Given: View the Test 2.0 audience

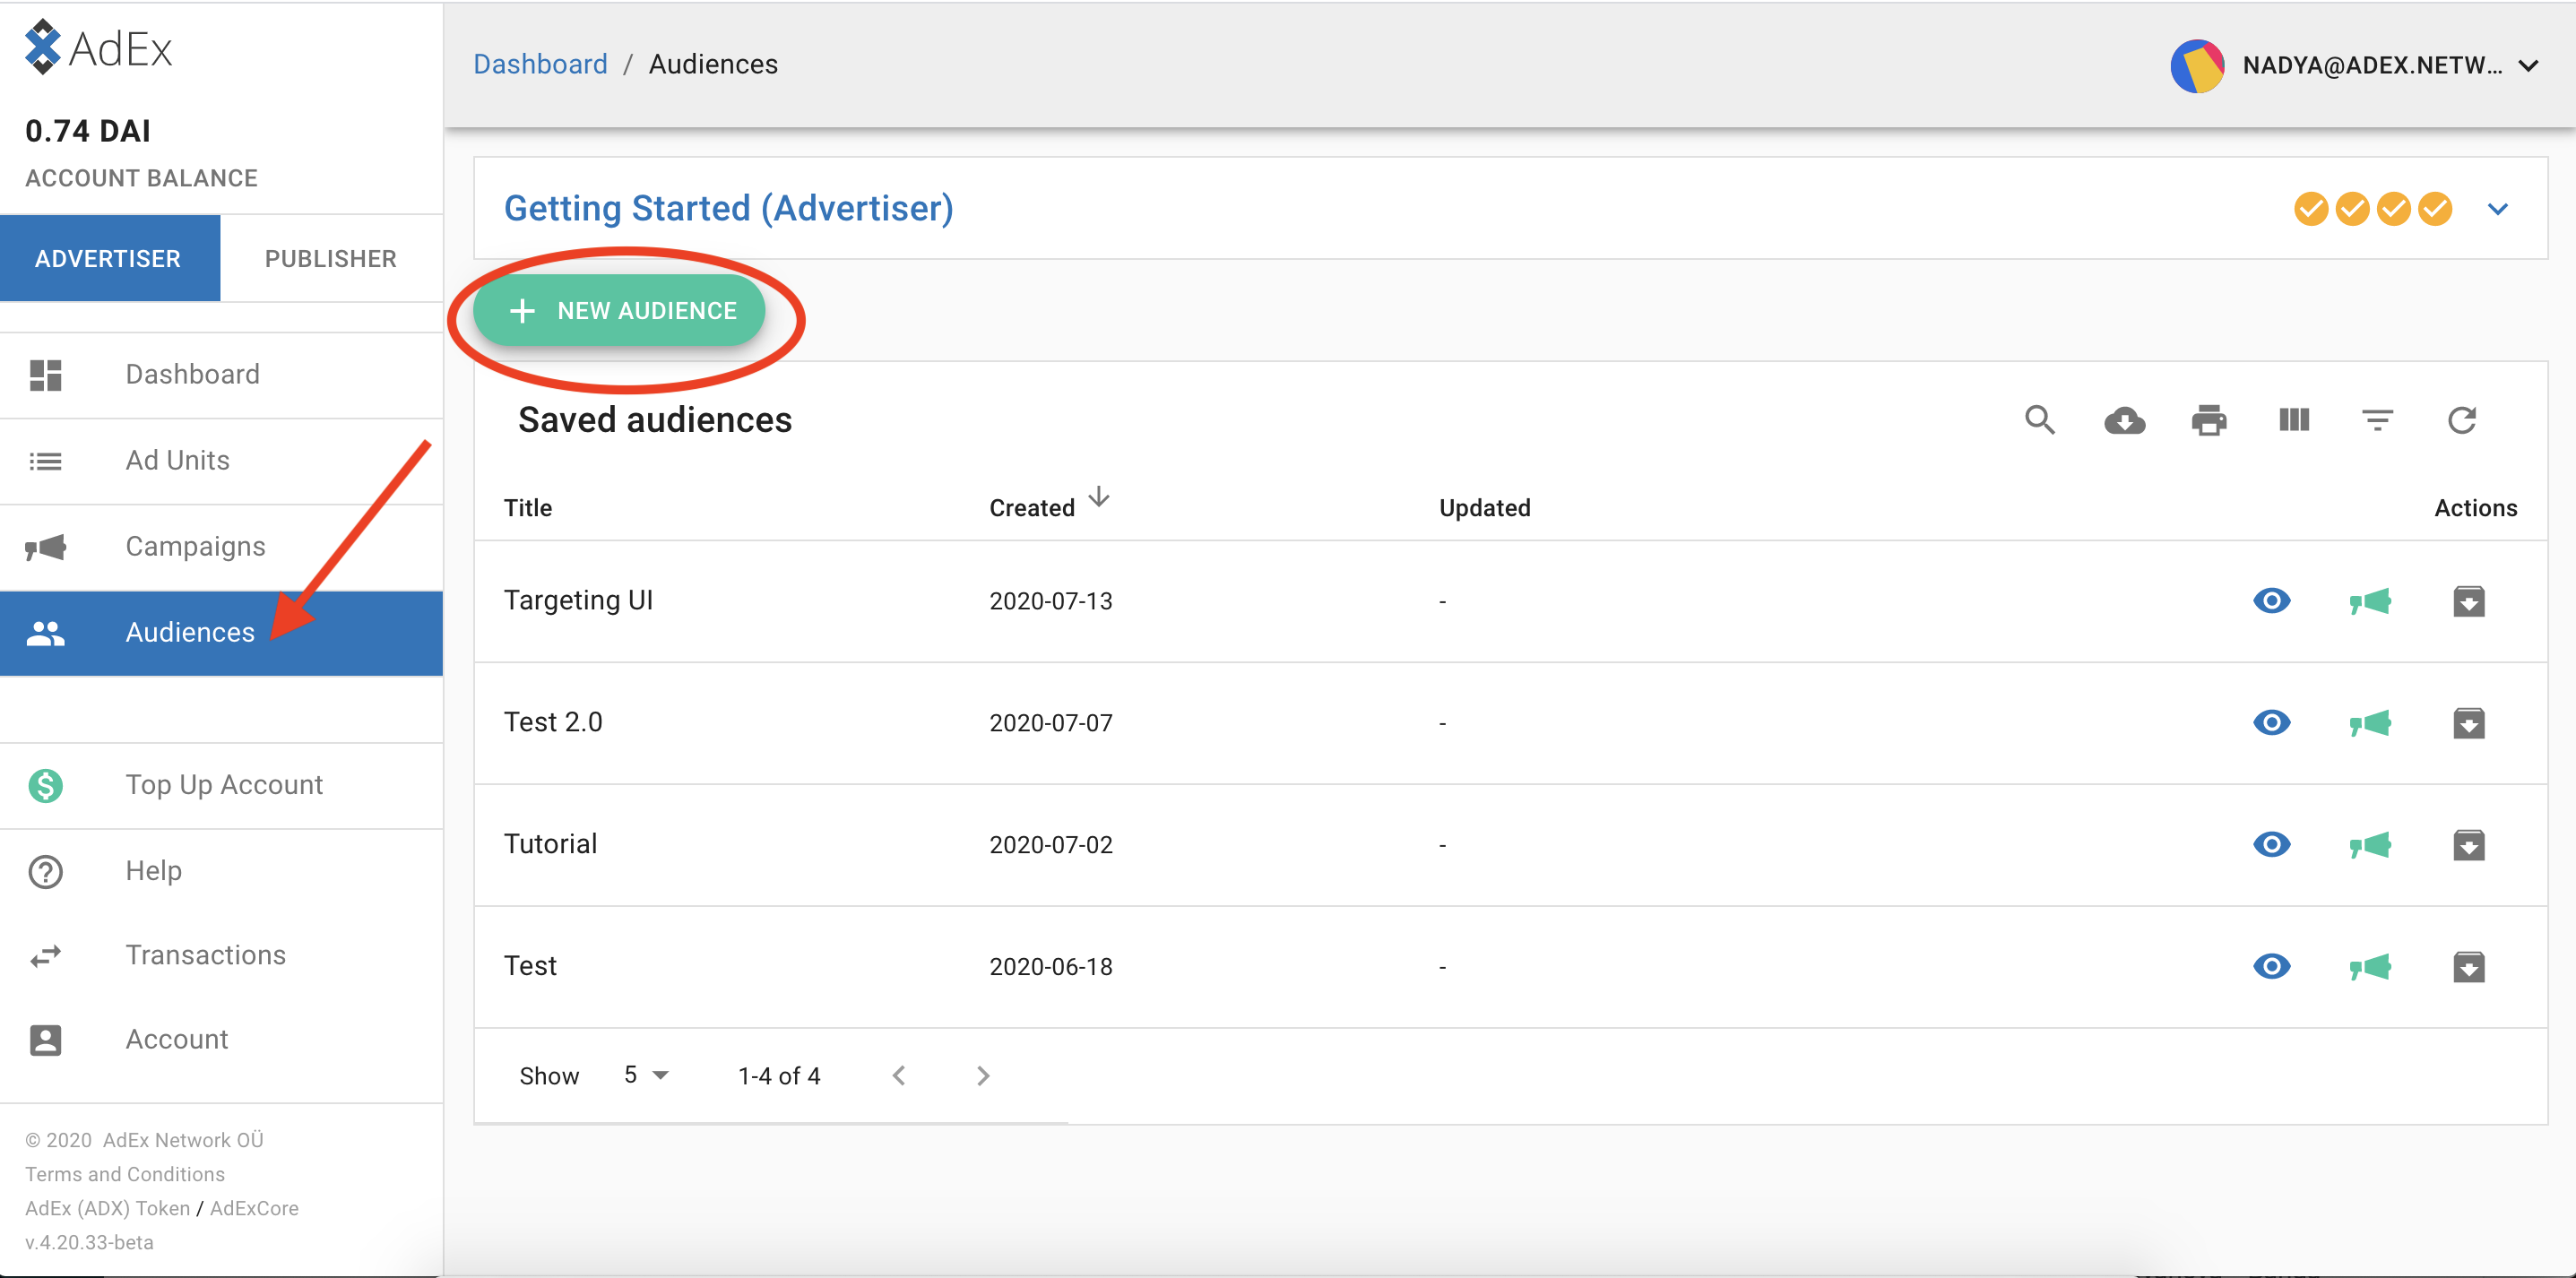Looking at the screenshot, I should tap(2272, 723).
